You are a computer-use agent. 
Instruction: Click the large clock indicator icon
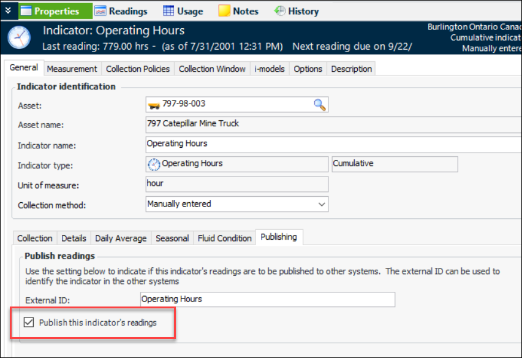tap(18, 37)
